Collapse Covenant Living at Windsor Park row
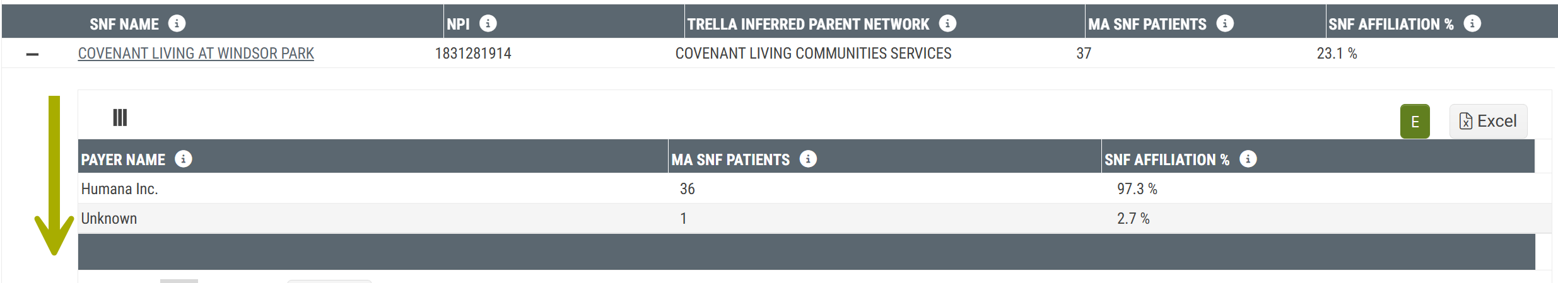Screen dimensions: 1558x283 (32, 54)
